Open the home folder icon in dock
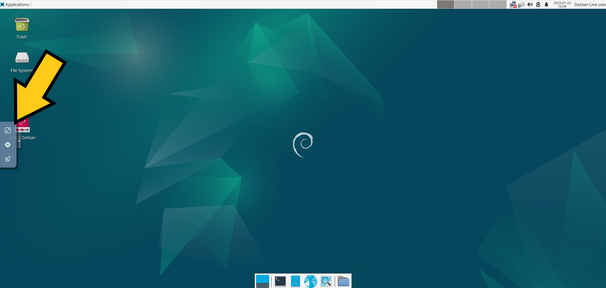Image resolution: width=606 pixels, height=288 pixels. [x=343, y=281]
